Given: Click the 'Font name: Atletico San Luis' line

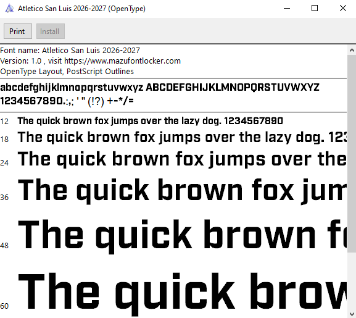Looking at the screenshot, I should pyautogui.click(x=70, y=50).
